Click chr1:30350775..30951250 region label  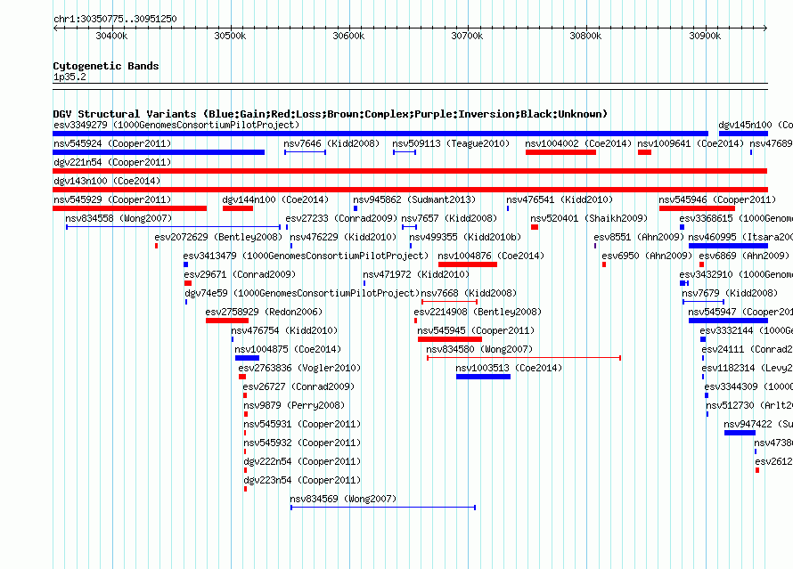[x=115, y=19]
